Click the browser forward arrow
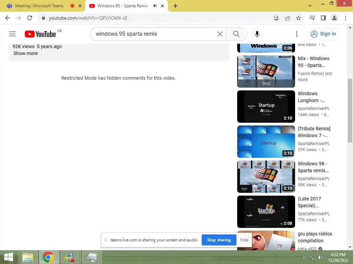Image resolution: width=353 pixels, height=264 pixels. click(19, 18)
